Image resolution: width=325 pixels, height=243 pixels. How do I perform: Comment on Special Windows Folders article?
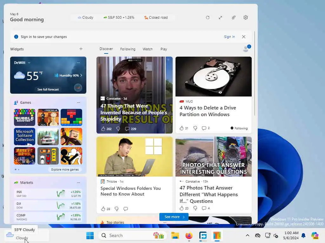click(x=126, y=209)
